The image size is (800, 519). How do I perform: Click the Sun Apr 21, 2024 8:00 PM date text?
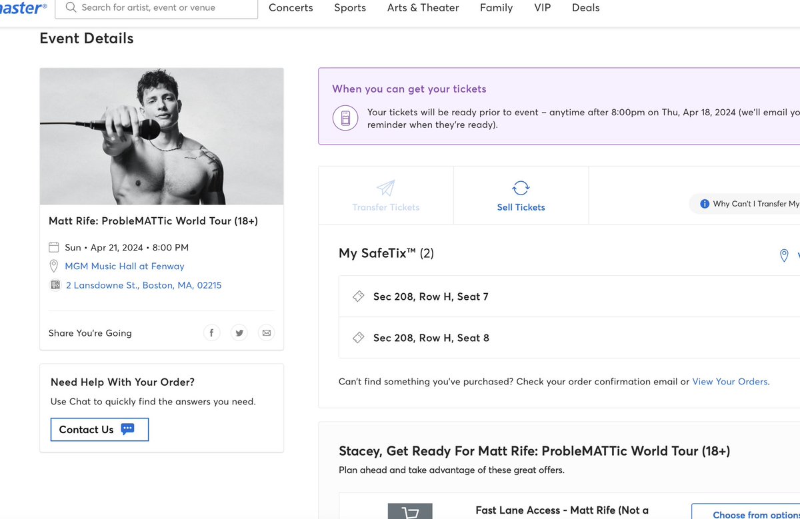pyautogui.click(x=127, y=247)
